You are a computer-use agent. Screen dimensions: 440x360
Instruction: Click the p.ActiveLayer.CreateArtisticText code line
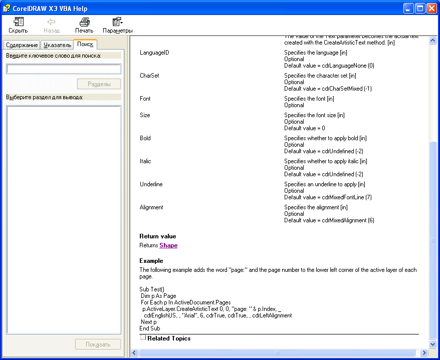pyautogui.click(x=212, y=309)
